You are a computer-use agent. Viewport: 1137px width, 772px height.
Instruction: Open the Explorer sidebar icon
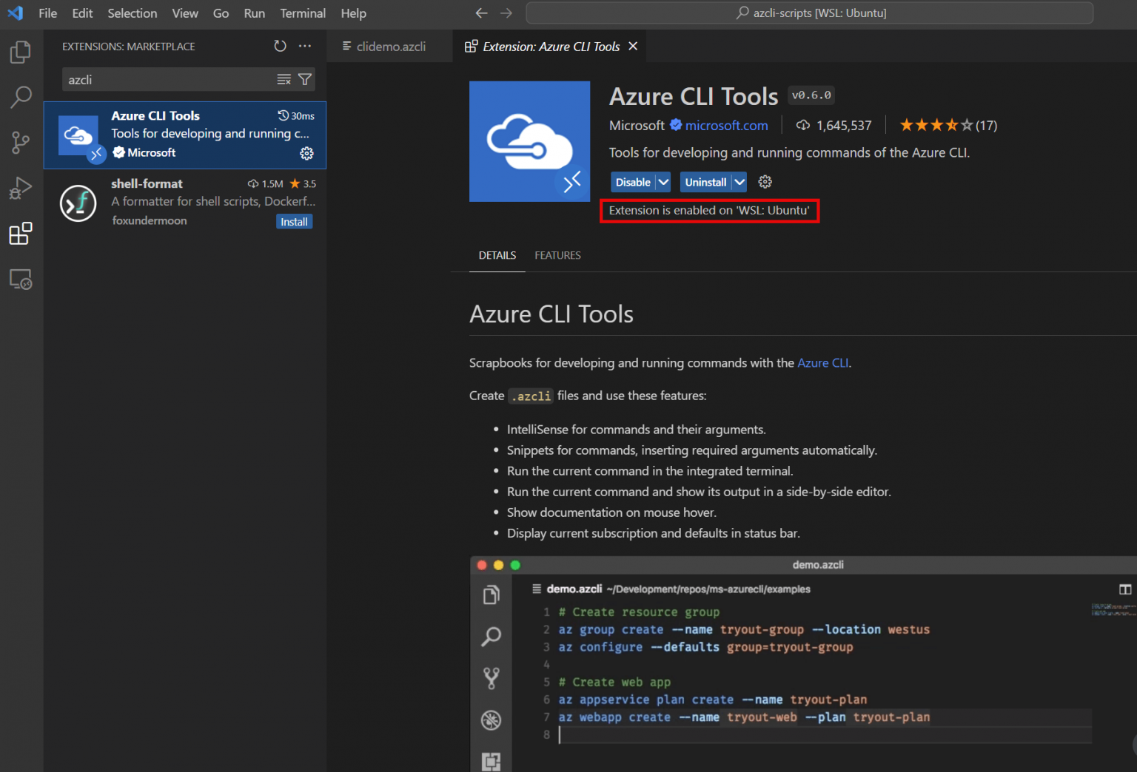[21, 52]
